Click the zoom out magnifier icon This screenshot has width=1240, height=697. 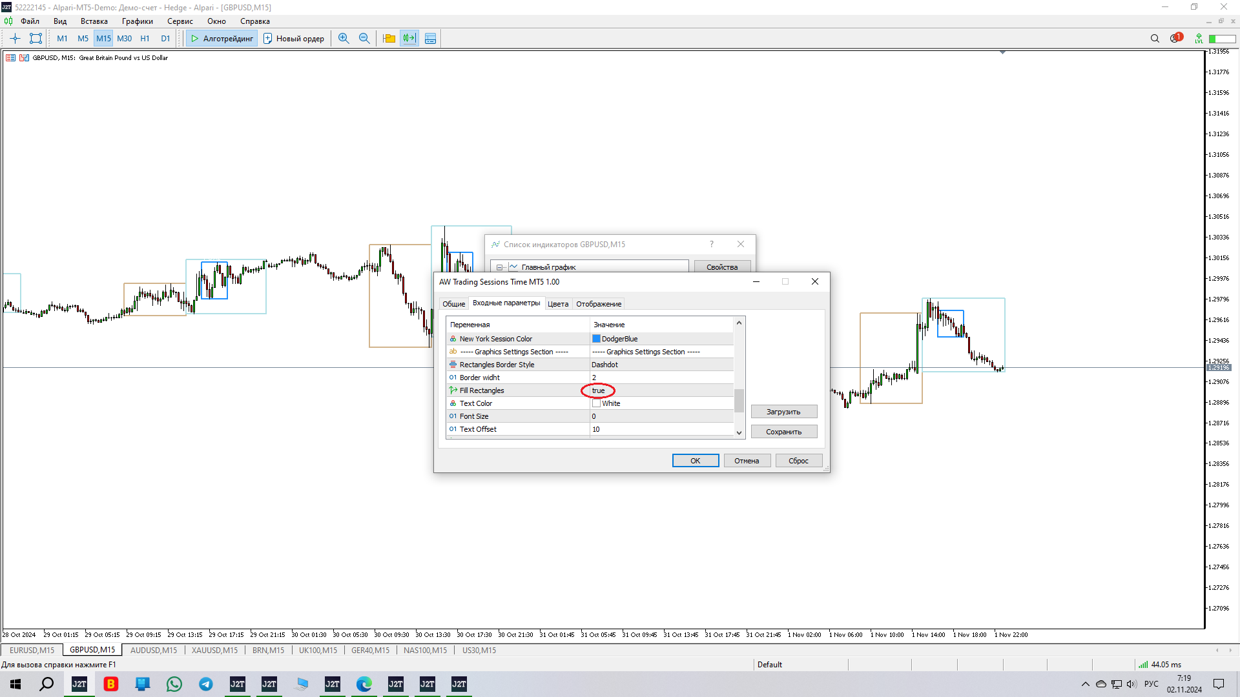point(364,39)
